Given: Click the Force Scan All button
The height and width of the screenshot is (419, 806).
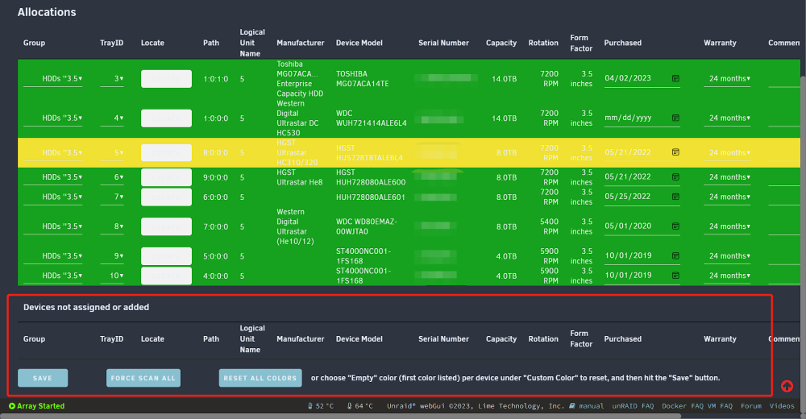Looking at the screenshot, I should point(143,378).
